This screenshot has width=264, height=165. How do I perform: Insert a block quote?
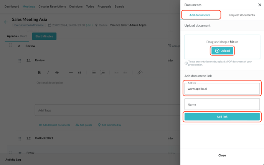[80, 72]
